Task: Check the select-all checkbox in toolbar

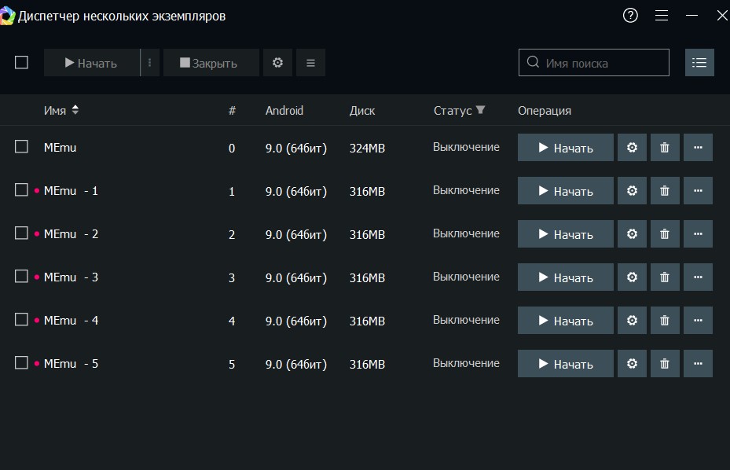Action: [x=22, y=63]
